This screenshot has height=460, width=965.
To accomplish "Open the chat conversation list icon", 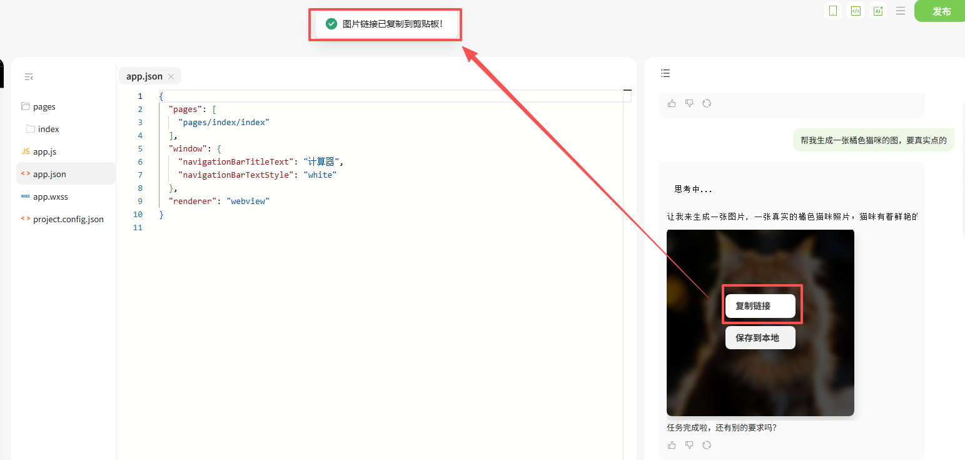I will [665, 73].
